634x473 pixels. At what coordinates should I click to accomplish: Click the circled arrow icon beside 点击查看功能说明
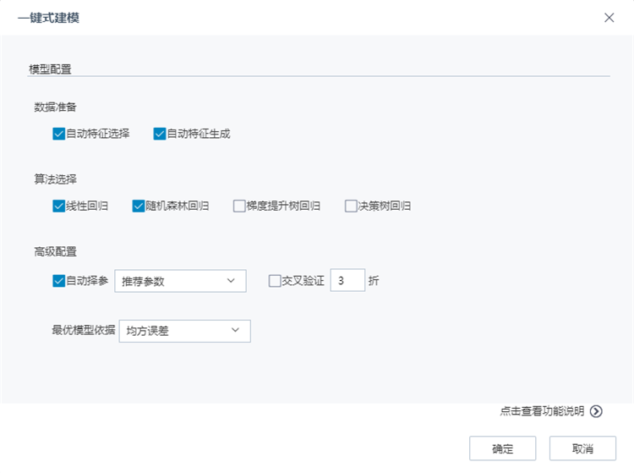point(596,411)
